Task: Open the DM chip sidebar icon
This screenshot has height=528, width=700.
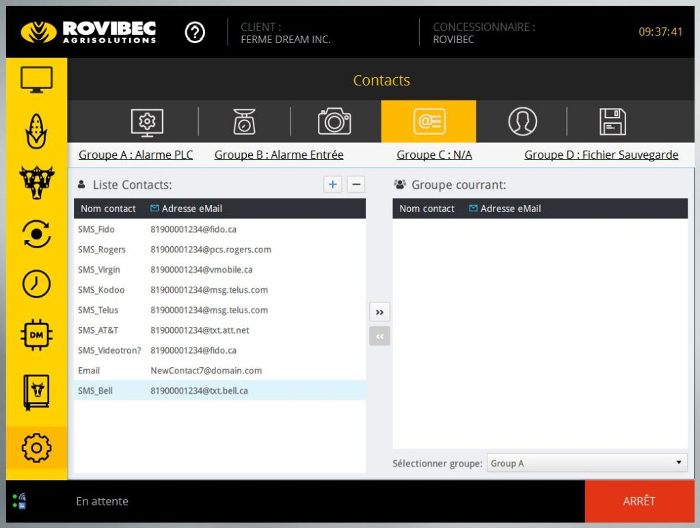Action: (37, 334)
